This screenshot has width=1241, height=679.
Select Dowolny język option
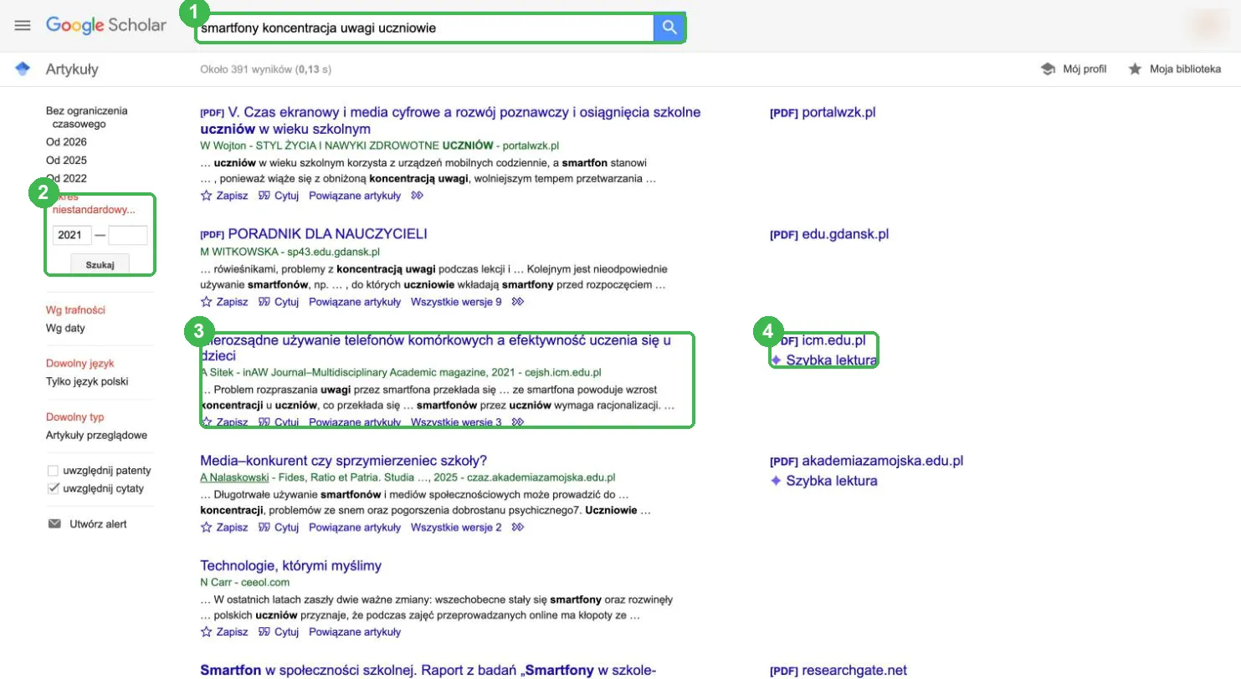coord(79,364)
